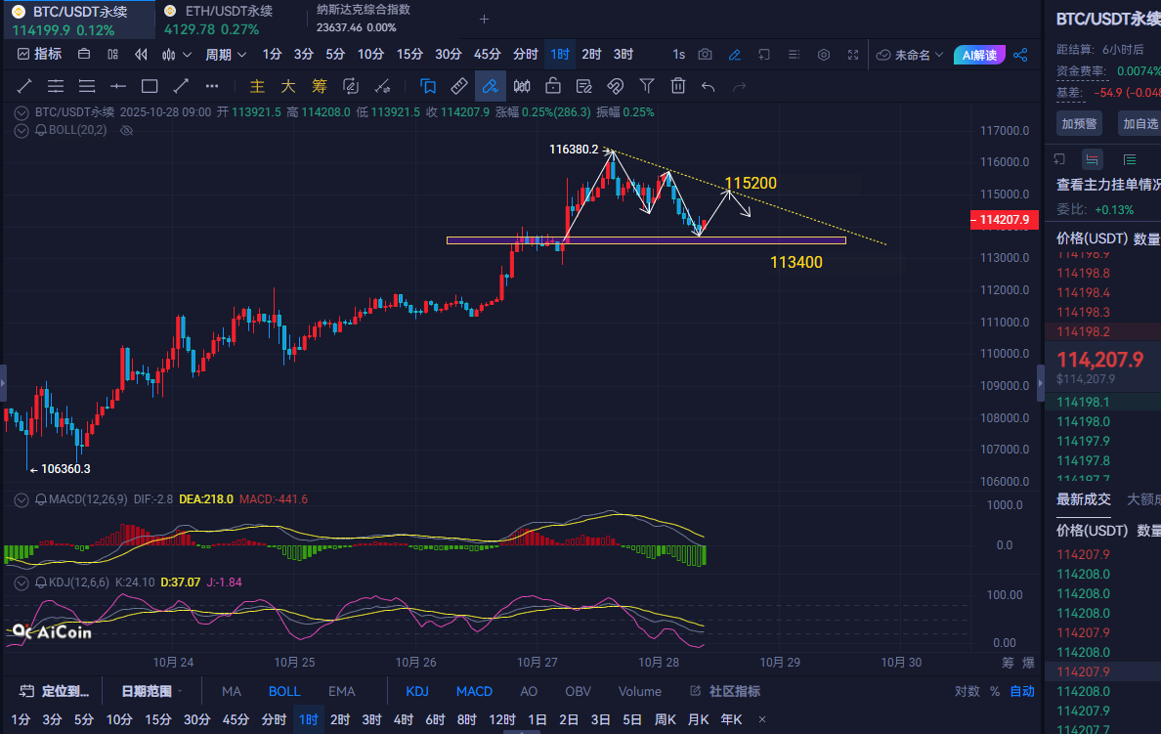
Task: Click the 113400 purple support zone
Action: point(645,240)
